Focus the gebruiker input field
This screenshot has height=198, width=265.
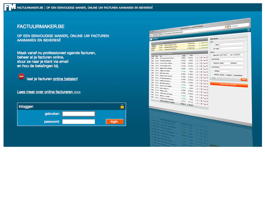79,114
